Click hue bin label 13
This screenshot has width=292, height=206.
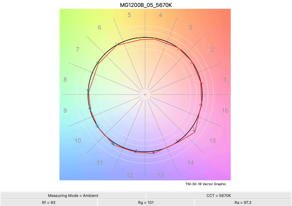coord(161,175)
